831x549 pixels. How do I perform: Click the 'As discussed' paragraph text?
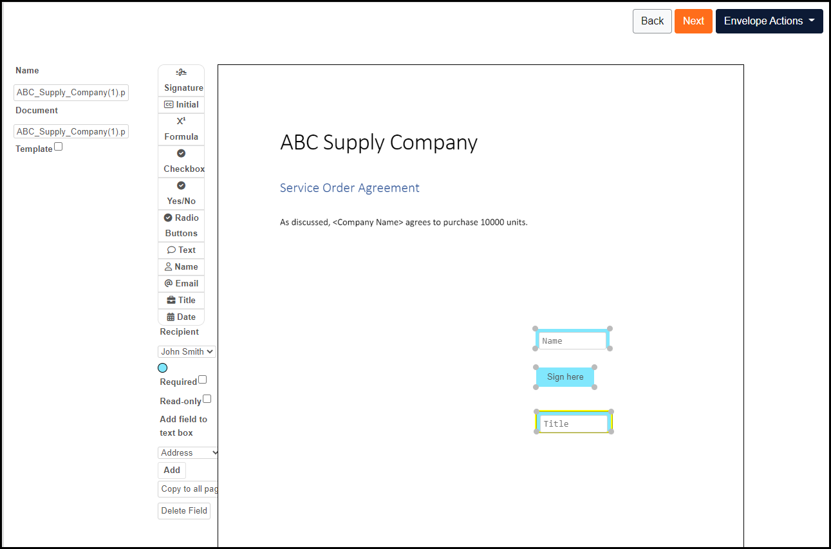click(404, 222)
